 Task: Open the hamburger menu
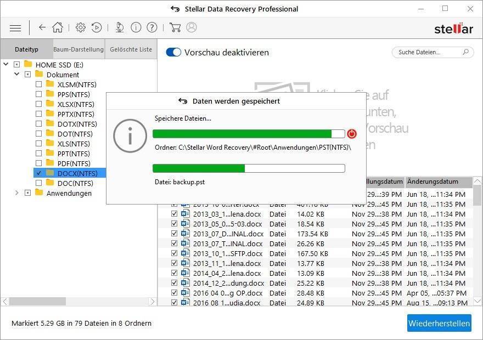click(x=15, y=27)
